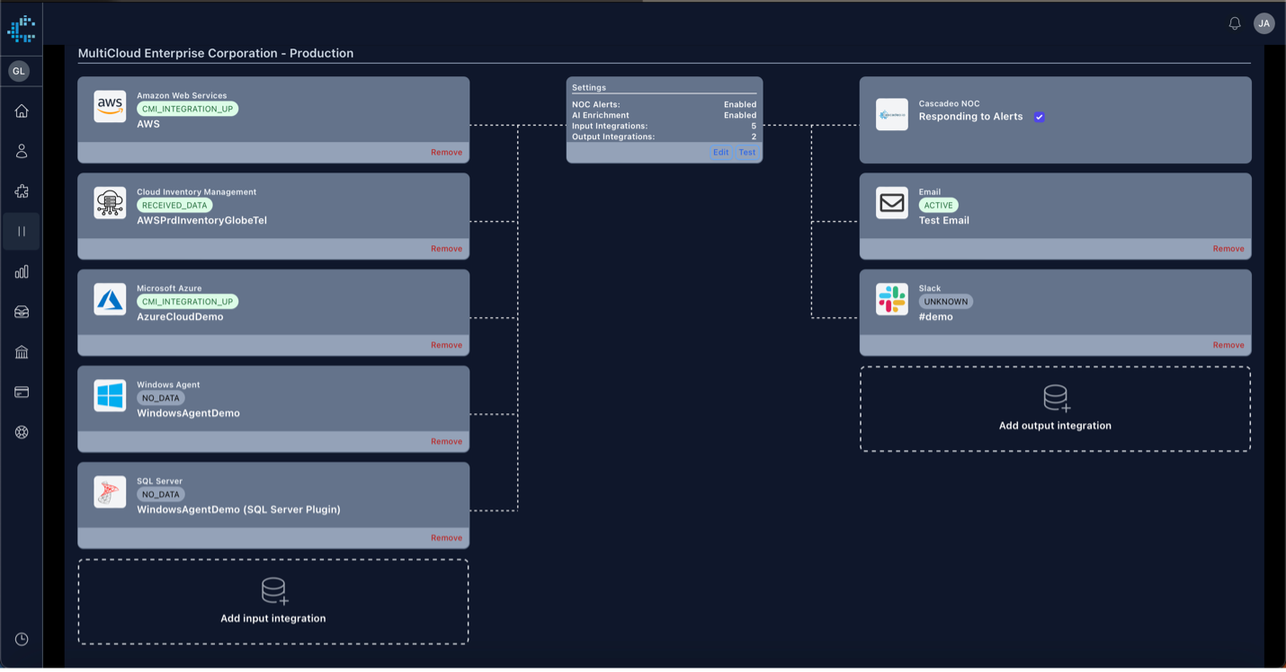Viewport: 1286px width, 672px height.
Task: Open the GL organization avatar
Action: (x=19, y=71)
